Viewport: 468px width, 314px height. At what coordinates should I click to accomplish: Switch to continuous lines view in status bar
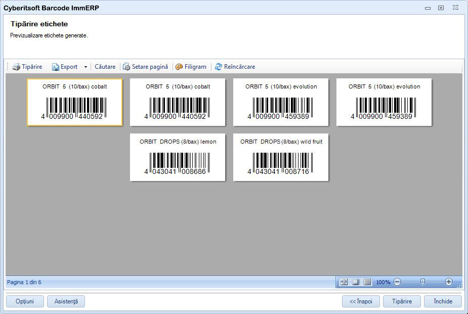click(367, 282)
